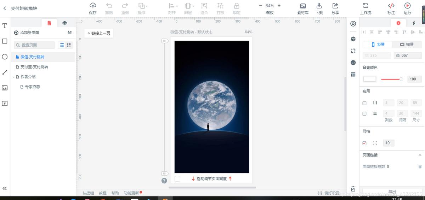The height and width of the screenshot is (200, 425).
Task: Select the Image tool
Action: click(x=5, y=88)
